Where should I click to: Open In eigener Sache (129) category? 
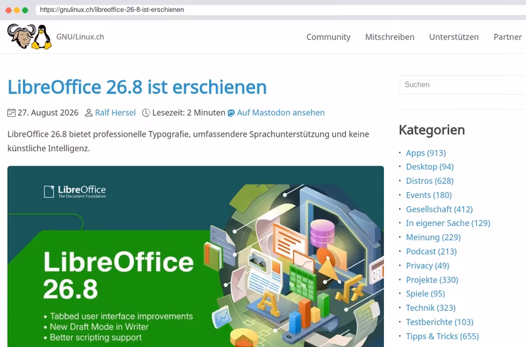(448, 223)
